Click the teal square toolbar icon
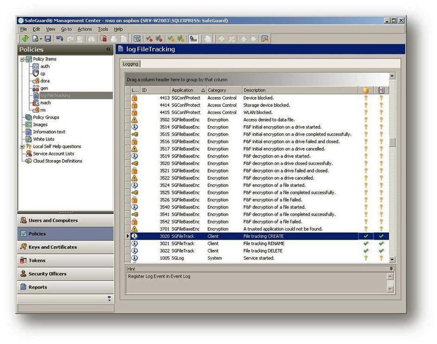The height and width of the screenshot is (344, 437). pyautogui.click(x=137, y=39)
